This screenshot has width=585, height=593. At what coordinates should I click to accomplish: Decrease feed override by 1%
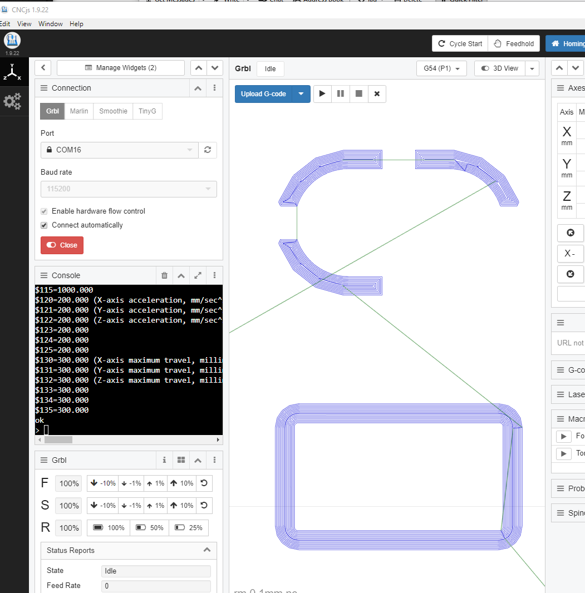tap(131, 483)
